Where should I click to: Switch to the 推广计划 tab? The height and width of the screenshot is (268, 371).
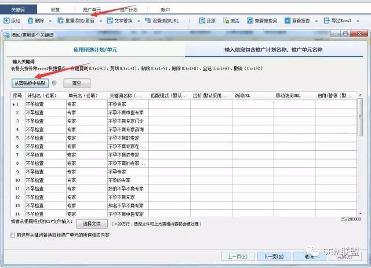click(129, 10)
